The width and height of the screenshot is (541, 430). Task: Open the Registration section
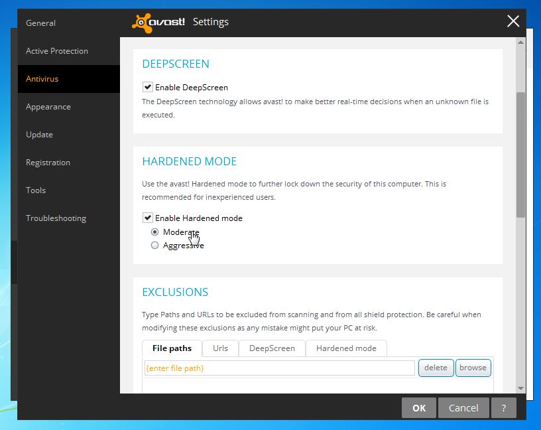pyautogui.click(x=48, y=163)
